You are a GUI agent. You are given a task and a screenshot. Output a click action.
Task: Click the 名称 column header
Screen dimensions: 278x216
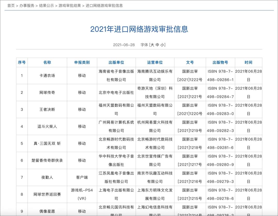47,62
